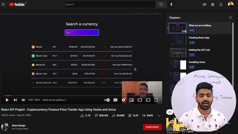This screenshot has width=238, height=134.
Task: Click the search magnifier button
Action: click(x=161, y=4)
